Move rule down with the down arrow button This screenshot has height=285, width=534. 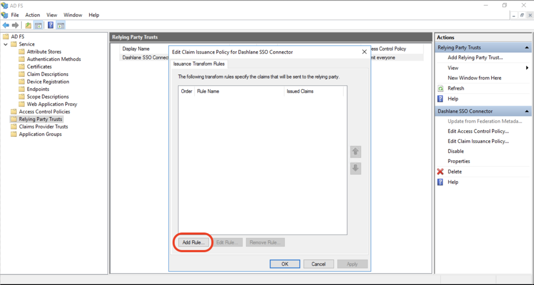point(356,168)
